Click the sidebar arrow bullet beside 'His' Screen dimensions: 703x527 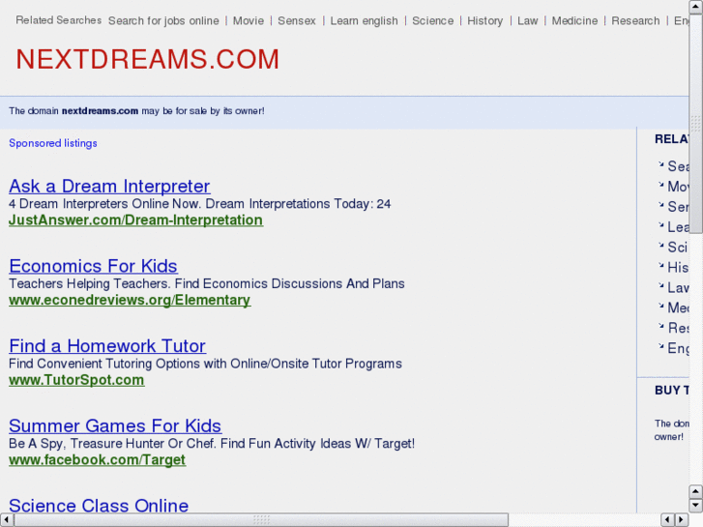click(x=660, y=265)
